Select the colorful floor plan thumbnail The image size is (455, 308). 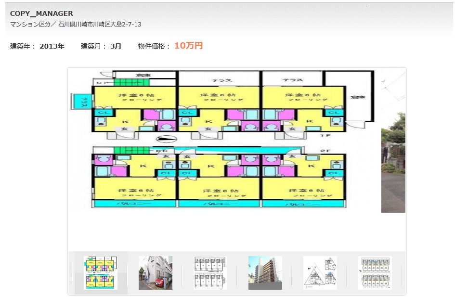pos(100,273)
